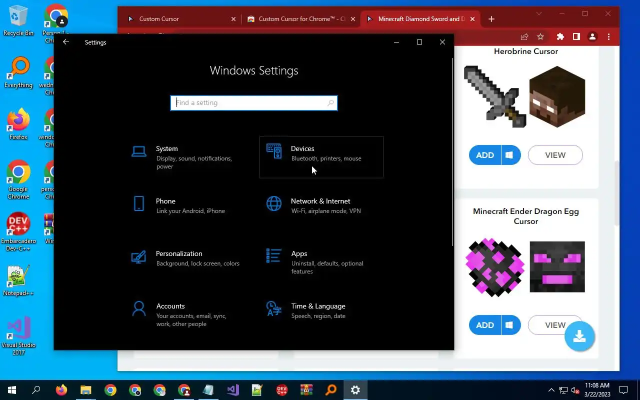Open Dev-C++ from taskbar

coord(281,390)
